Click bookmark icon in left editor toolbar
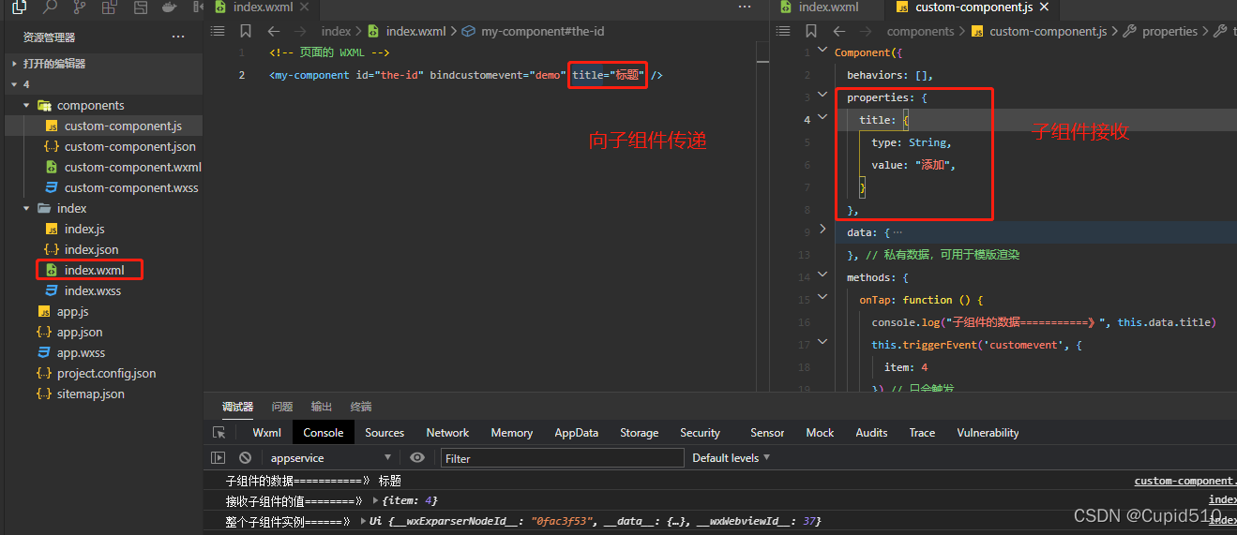Screen dimensions: 1237x535 (244, 31)
